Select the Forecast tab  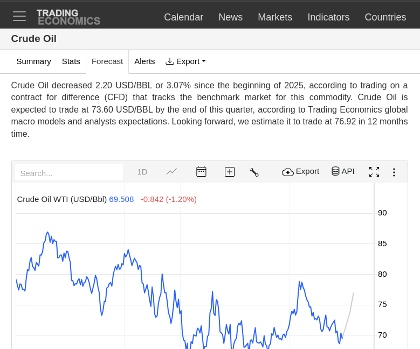pos(107,61)
